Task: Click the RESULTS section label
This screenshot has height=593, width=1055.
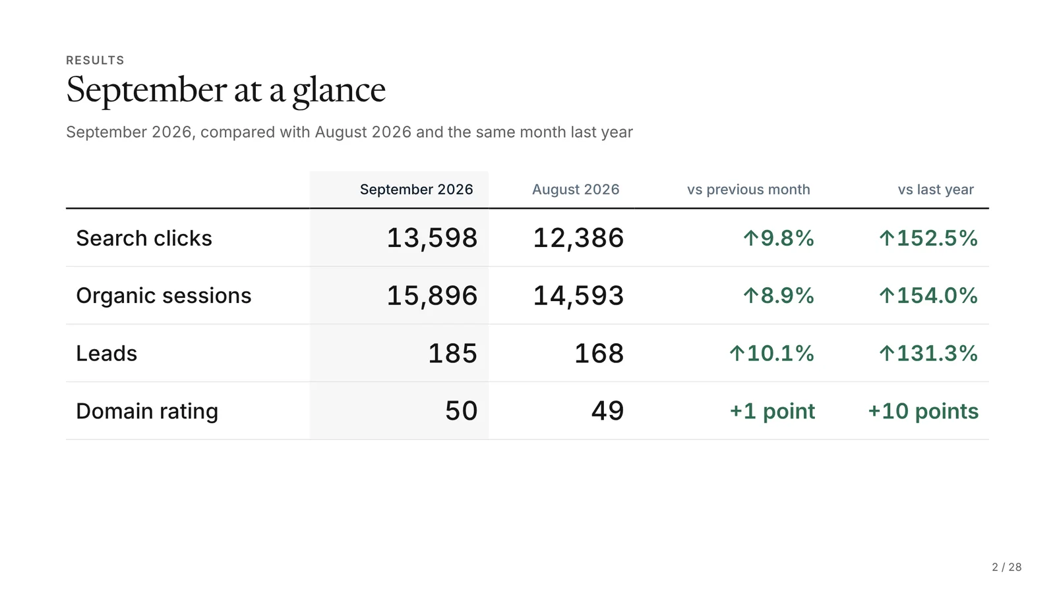Action: point(95,60)
